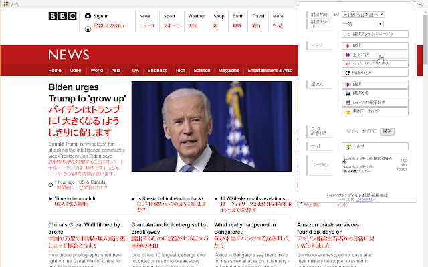Open Is Russia behind election hack? link
The width and height of the screenshot is (428, 267).
171,198
